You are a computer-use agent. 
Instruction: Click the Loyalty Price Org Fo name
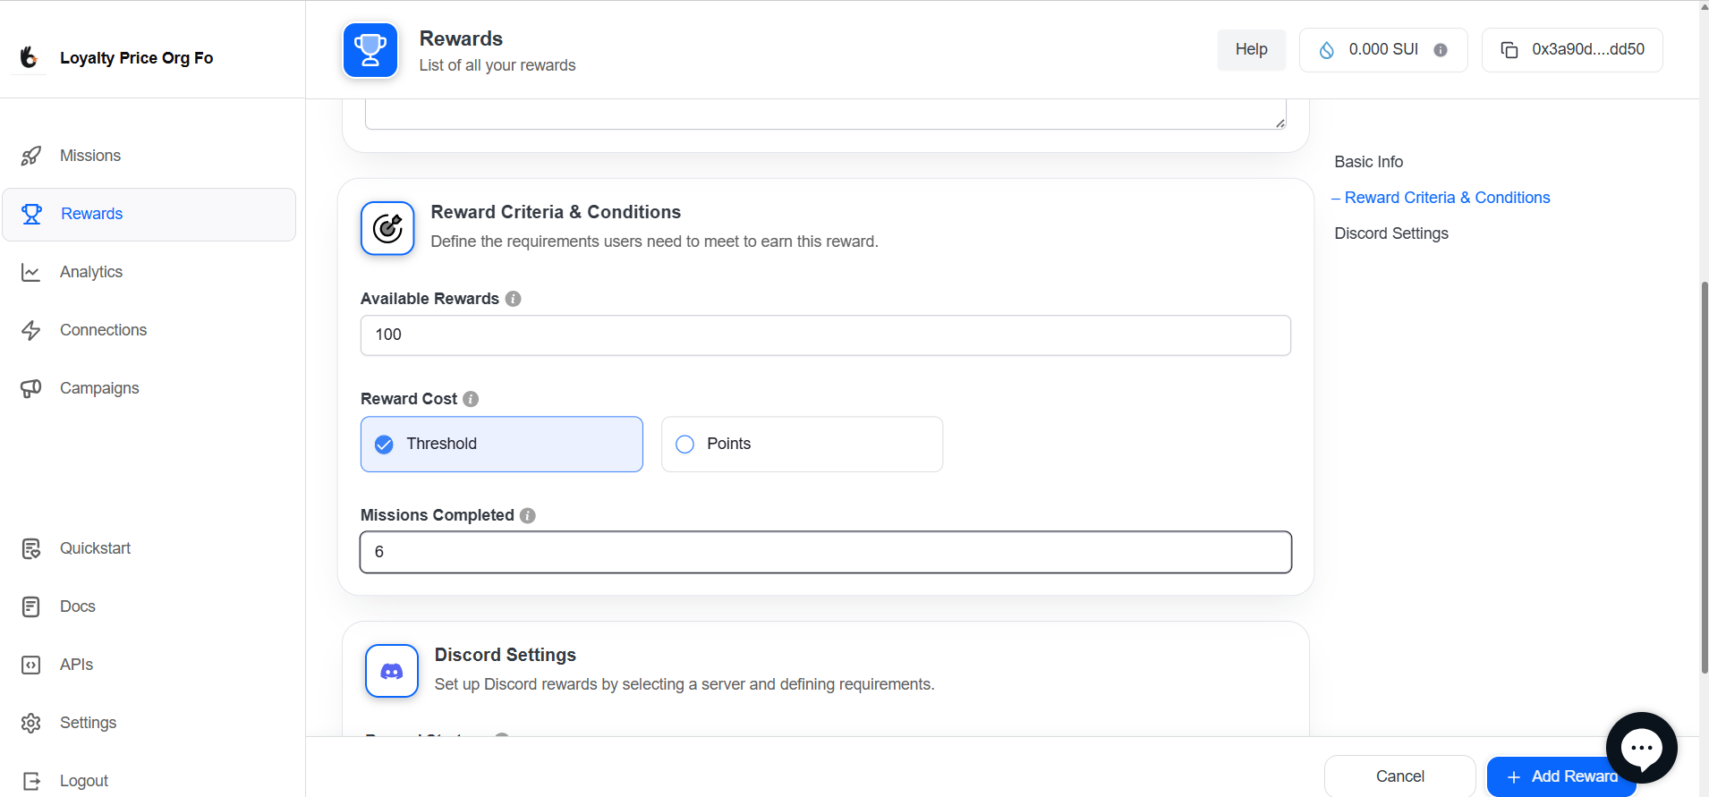136,58
